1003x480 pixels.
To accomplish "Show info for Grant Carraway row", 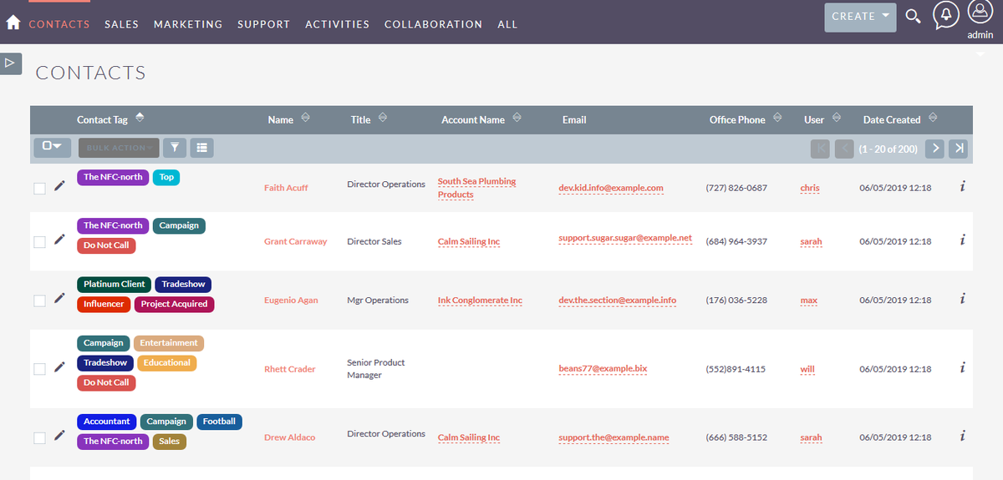I will coord(962,240).
